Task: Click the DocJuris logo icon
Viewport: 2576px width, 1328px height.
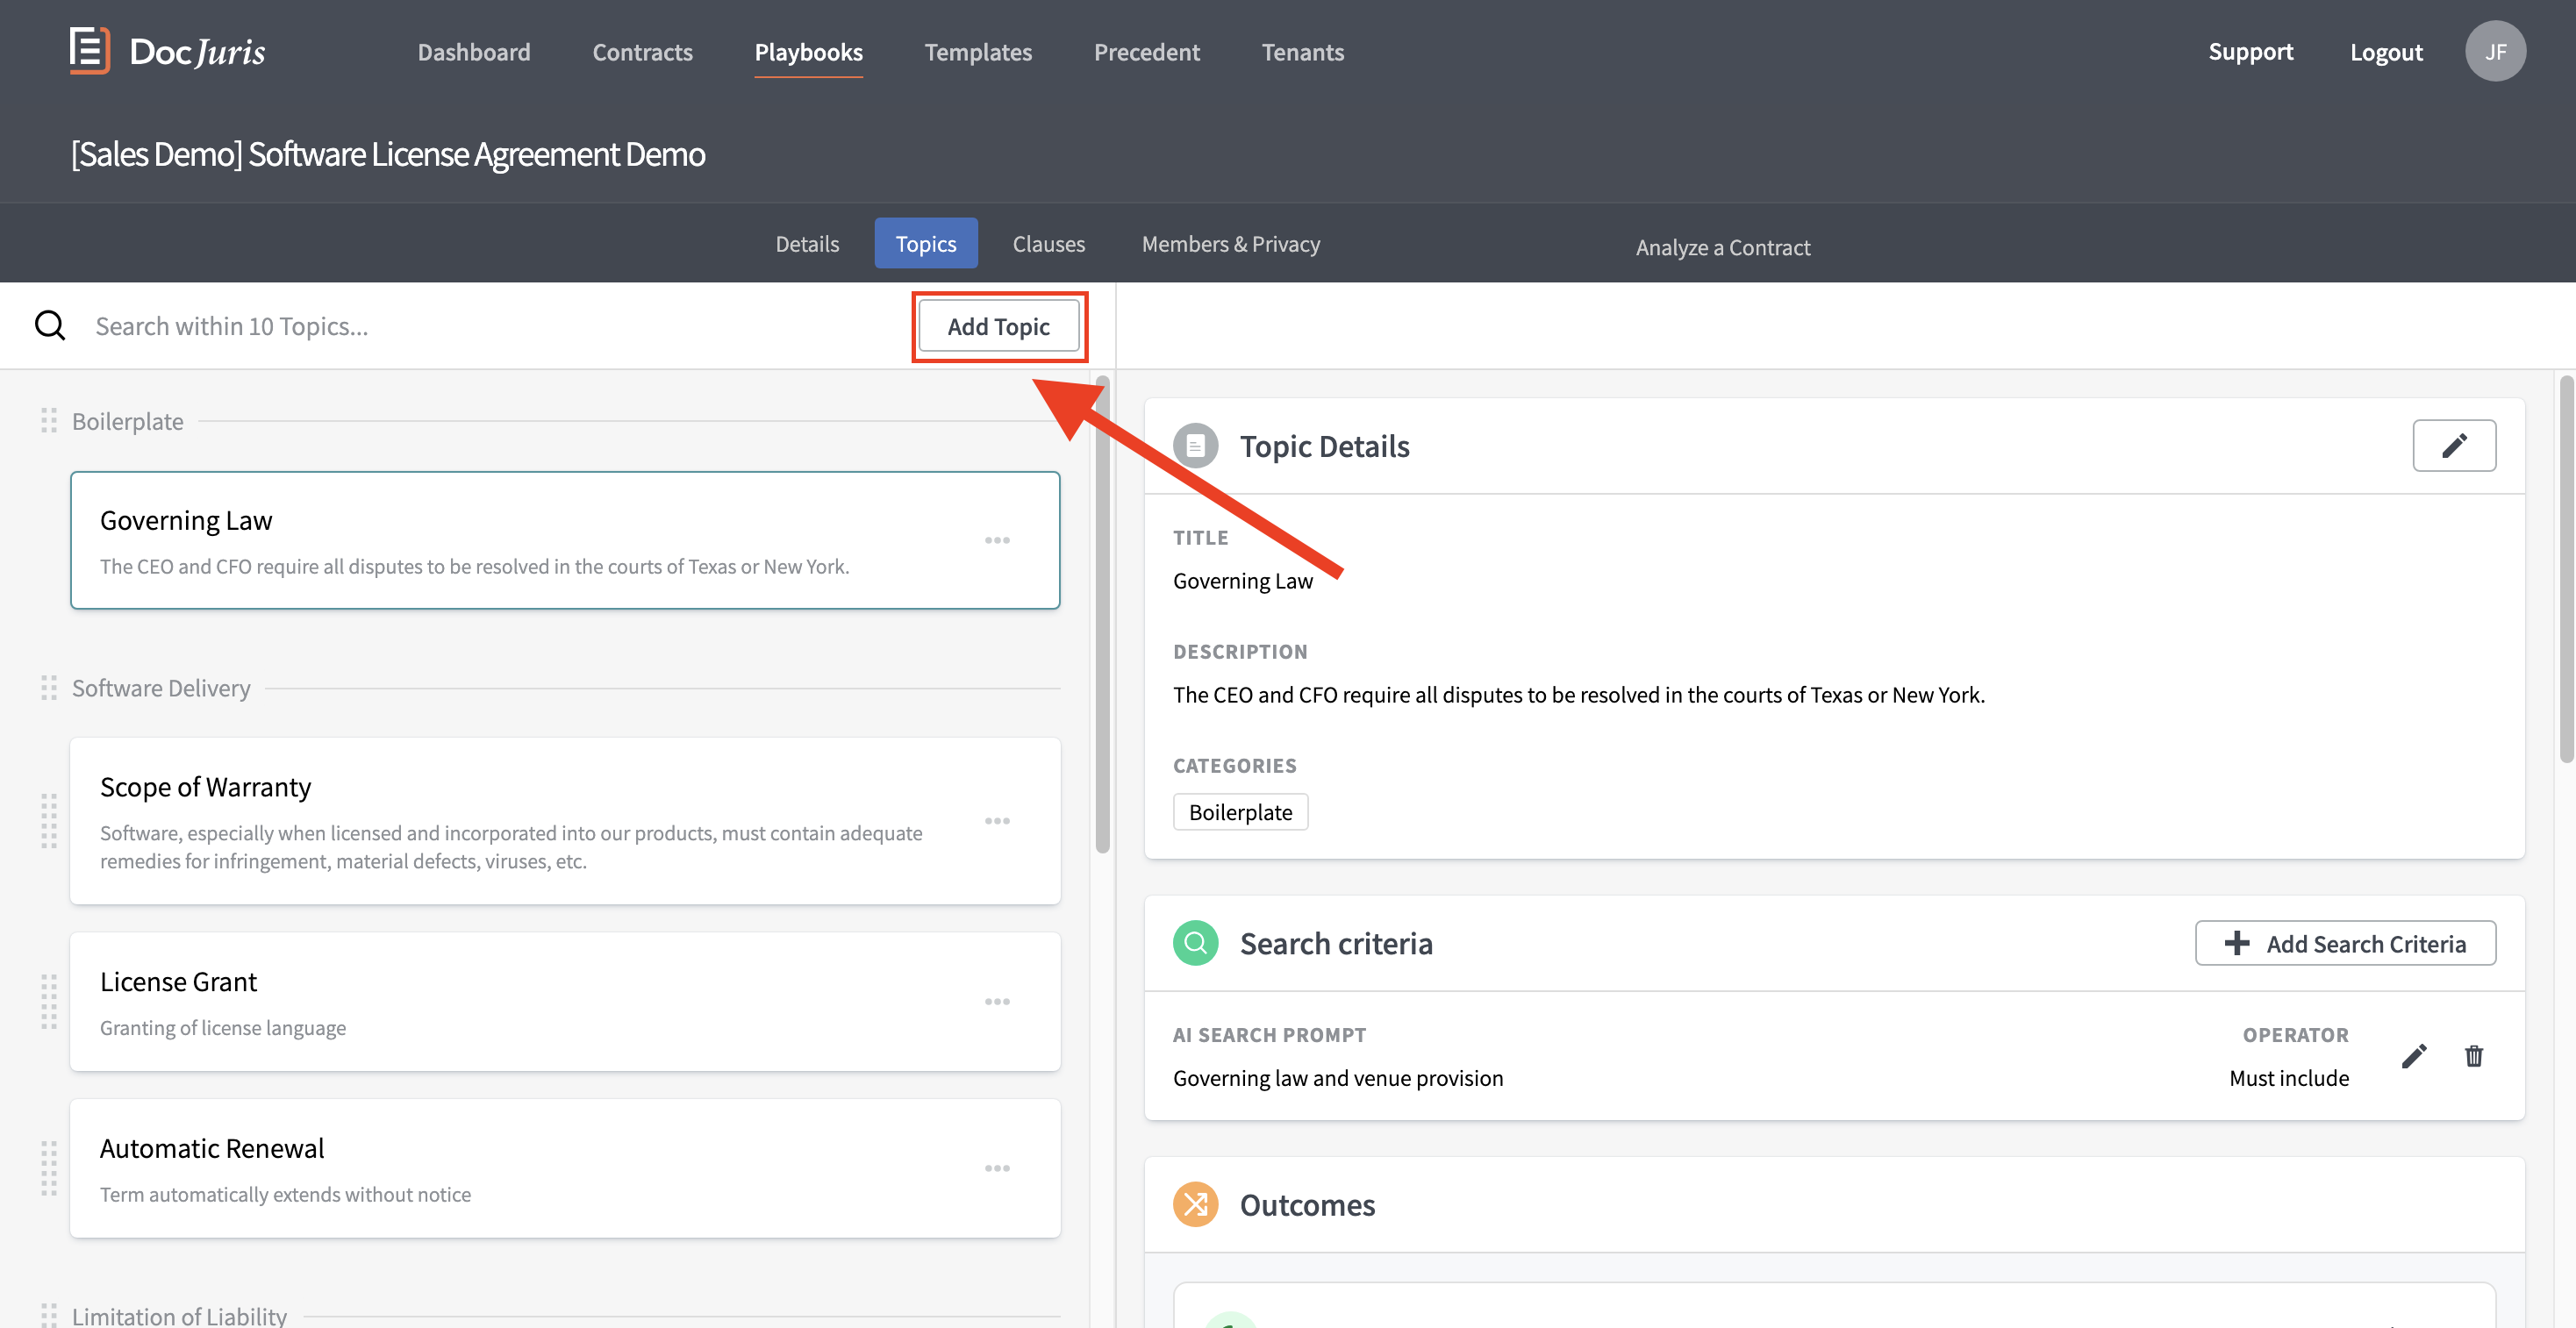Action: 89,50
